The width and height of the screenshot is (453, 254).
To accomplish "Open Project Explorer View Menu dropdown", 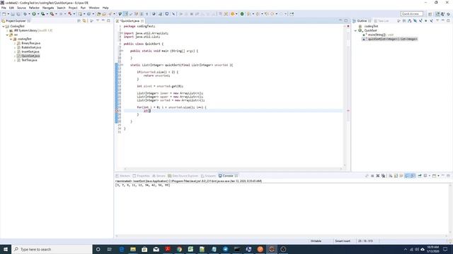I will pos(98,20).
